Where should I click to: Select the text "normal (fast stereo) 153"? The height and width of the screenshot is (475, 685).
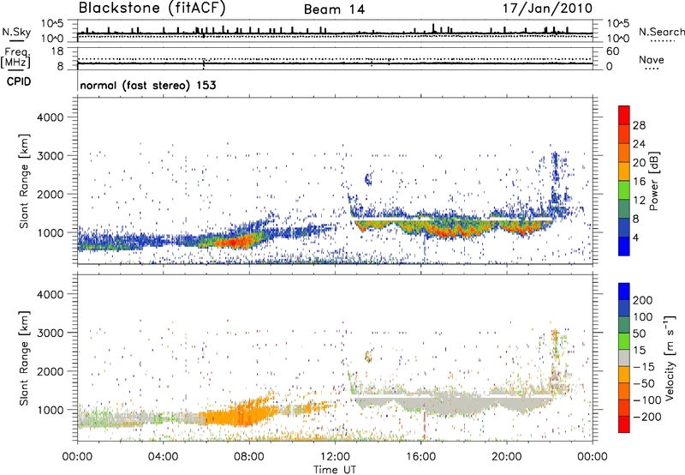point(148,86)
